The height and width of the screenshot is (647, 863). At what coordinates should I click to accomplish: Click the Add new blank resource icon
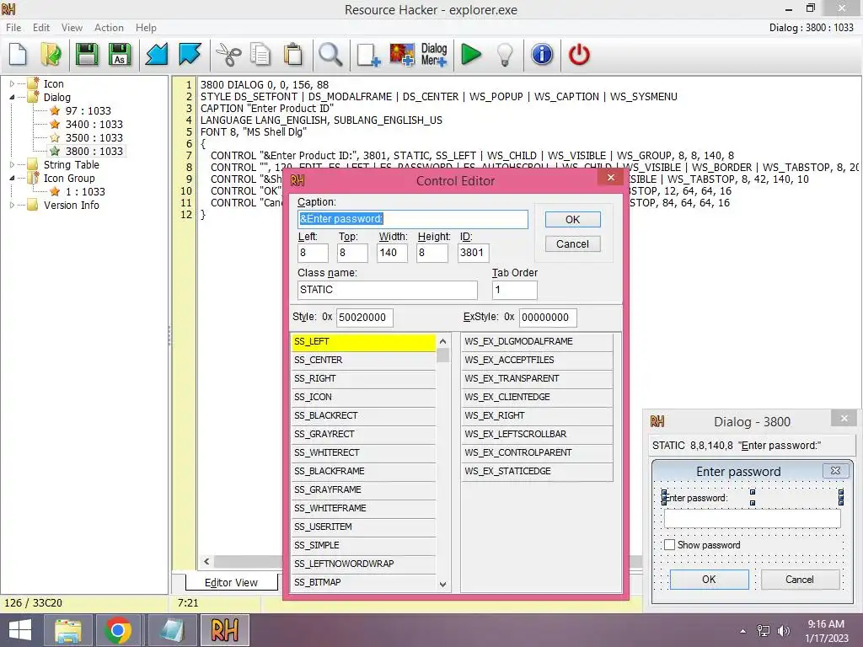(x=368, y=55)
